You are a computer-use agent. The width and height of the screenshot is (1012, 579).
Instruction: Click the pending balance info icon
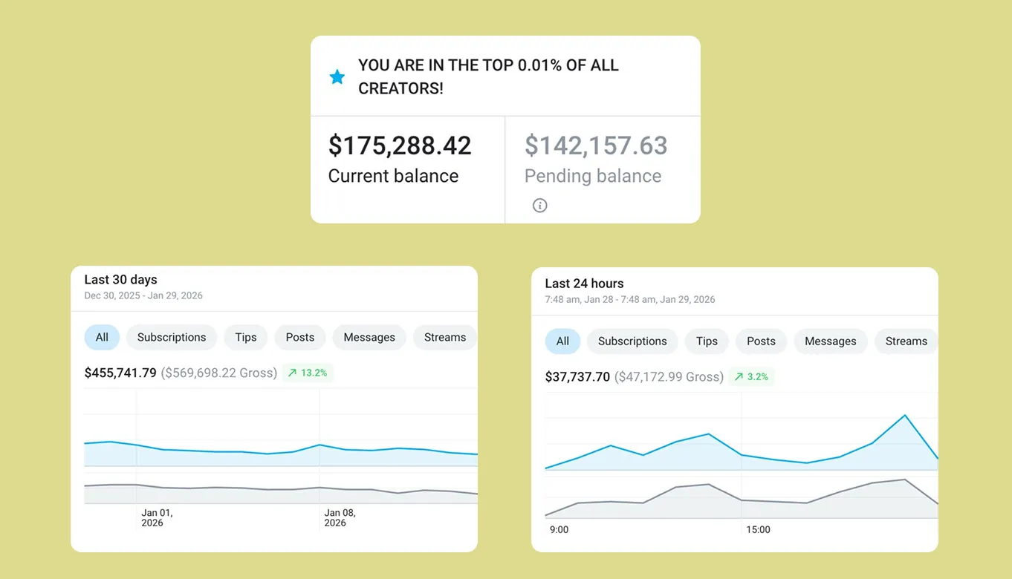[540, 206]
